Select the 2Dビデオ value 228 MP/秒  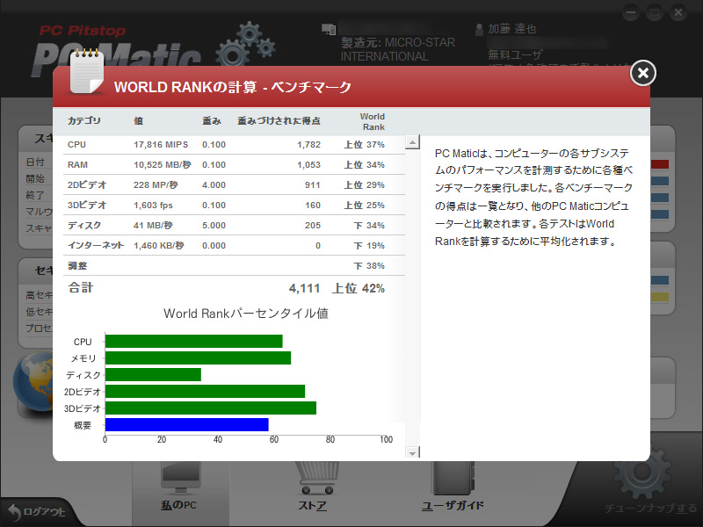pyautogui.click(x=156, y=185)
